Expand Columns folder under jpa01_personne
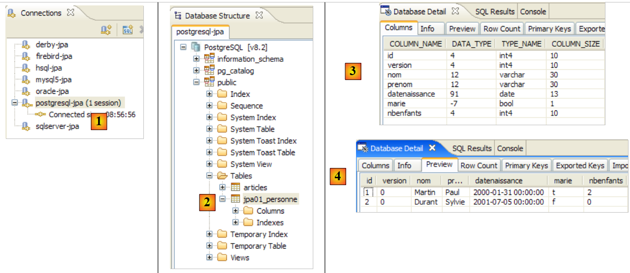 [x=236, y=211]
